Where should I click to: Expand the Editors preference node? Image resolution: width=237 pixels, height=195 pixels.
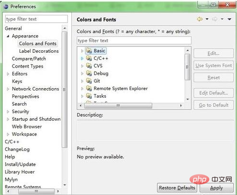tap(8, 74)
